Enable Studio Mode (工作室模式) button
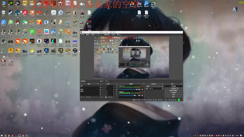 173,93
